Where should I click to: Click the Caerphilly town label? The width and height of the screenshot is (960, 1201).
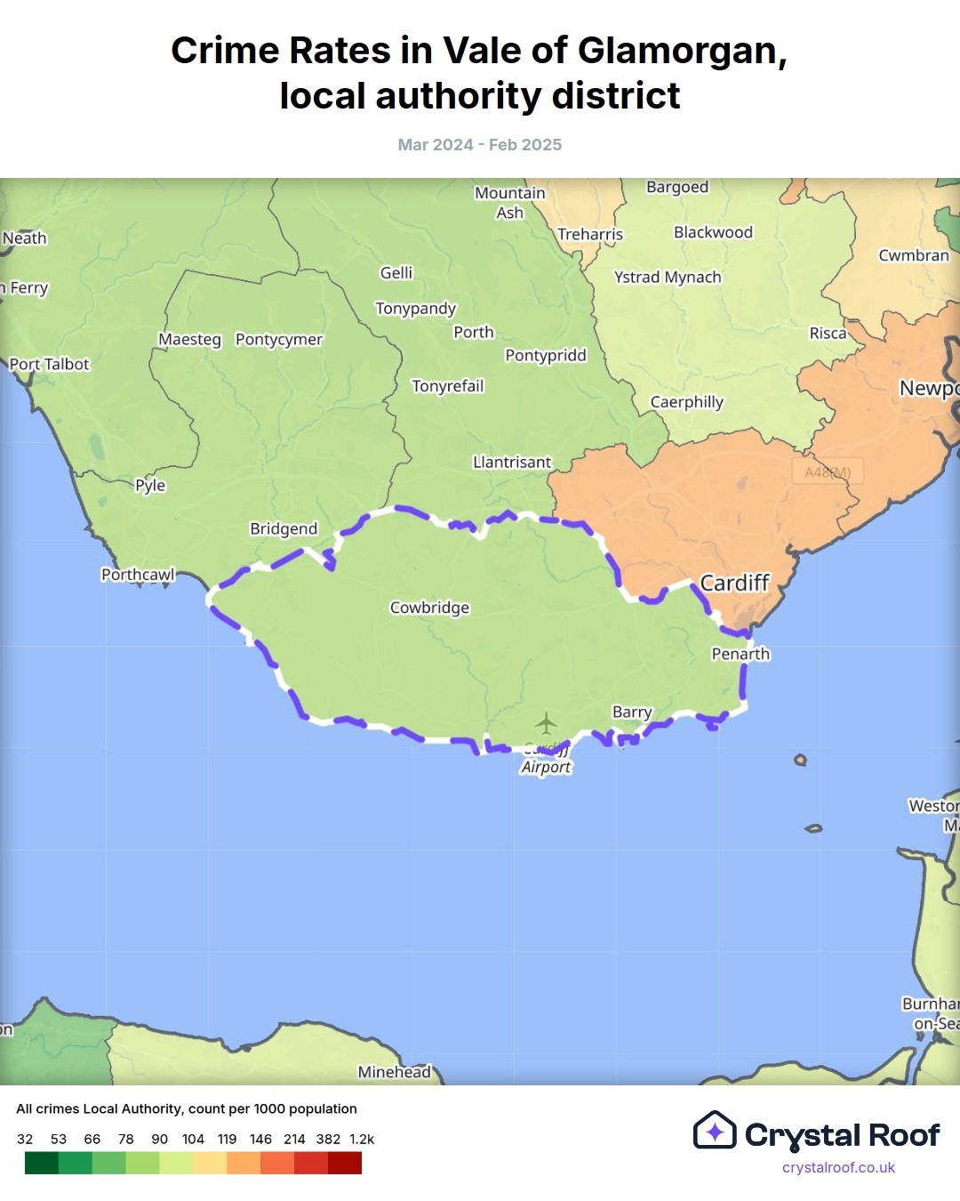(x=687, y=402)
